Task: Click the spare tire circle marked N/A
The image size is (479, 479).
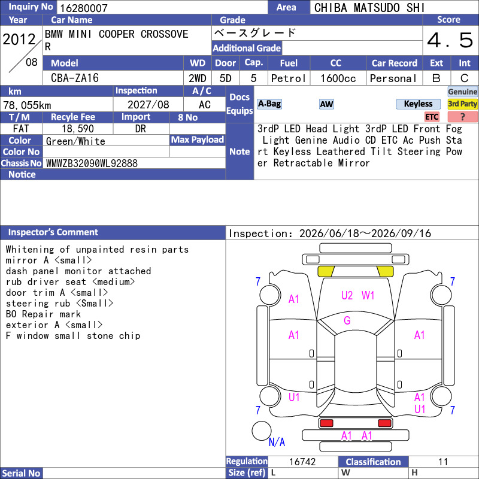Action: point(262,431)
